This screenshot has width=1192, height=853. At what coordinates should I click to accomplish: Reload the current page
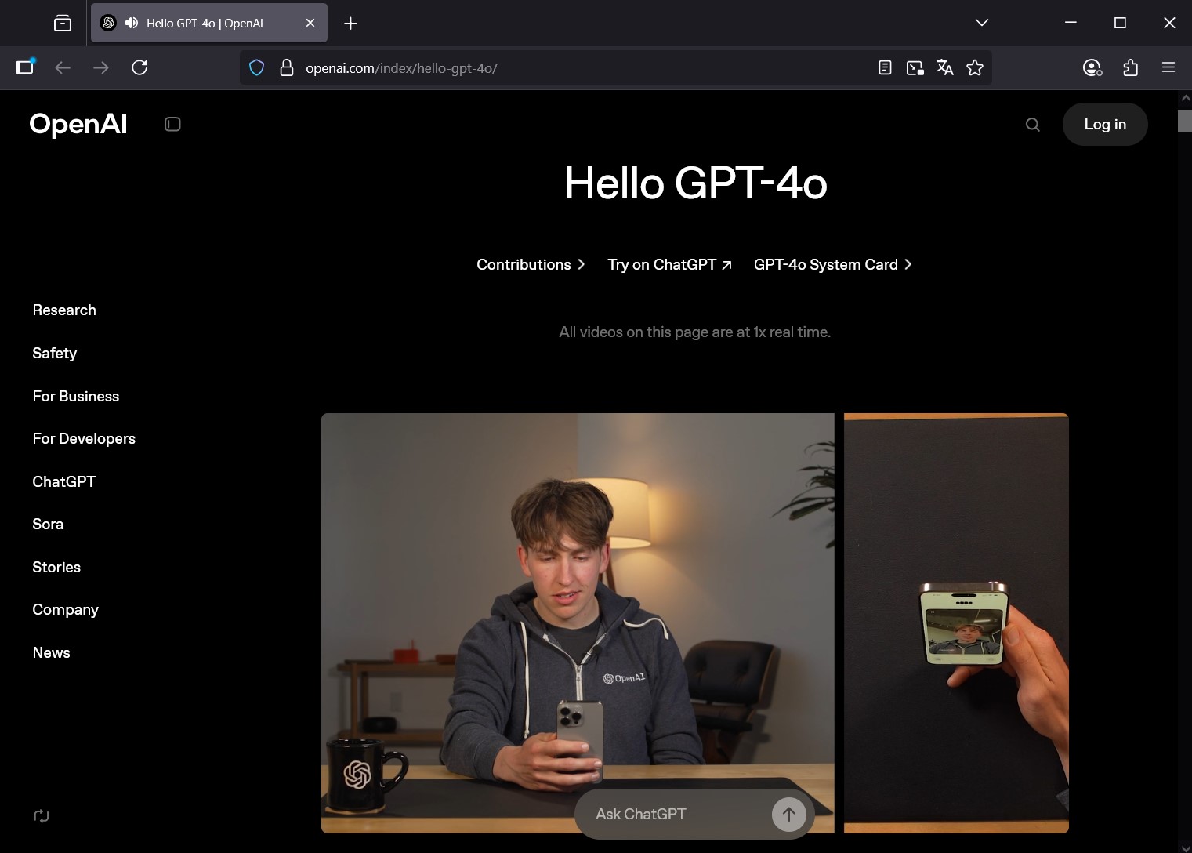pyautogui.click(x=139, y=67)
